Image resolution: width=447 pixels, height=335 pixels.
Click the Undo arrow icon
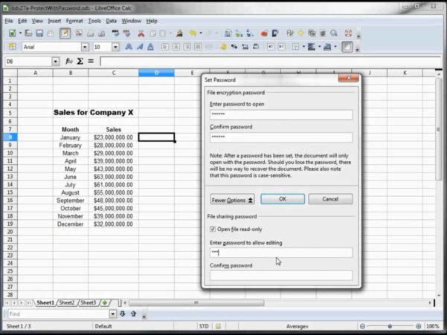(193, 34)
